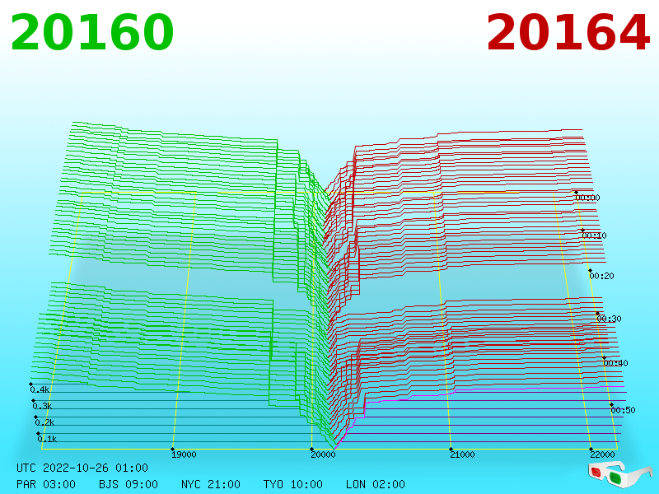Click the 0.3k volume axis label

click(42, 406)
